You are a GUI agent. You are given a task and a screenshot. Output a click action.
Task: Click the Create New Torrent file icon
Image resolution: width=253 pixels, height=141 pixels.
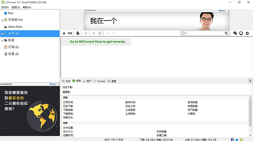78,33
